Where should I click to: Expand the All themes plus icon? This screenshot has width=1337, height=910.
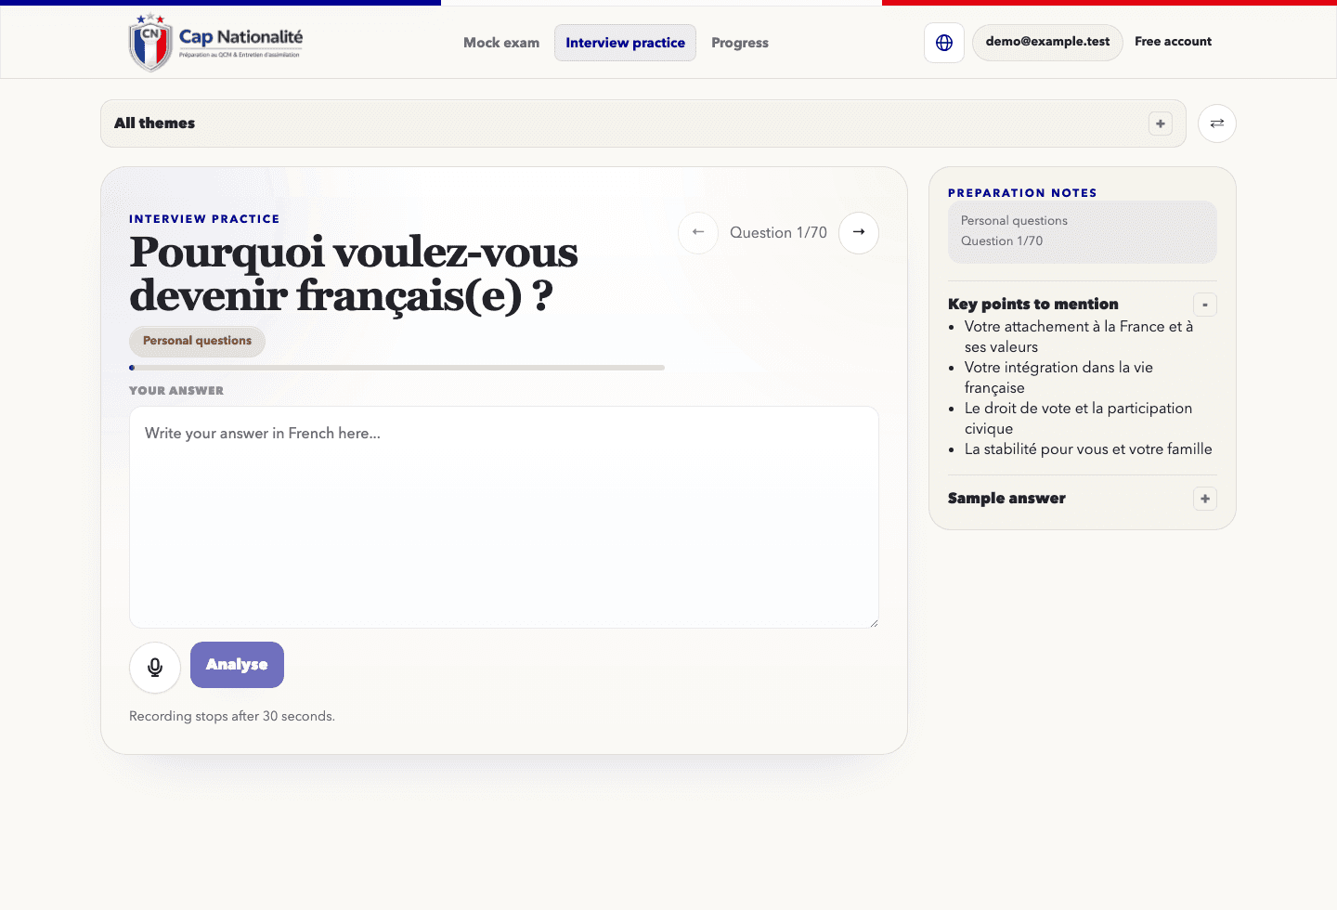tap(1161, 123)
